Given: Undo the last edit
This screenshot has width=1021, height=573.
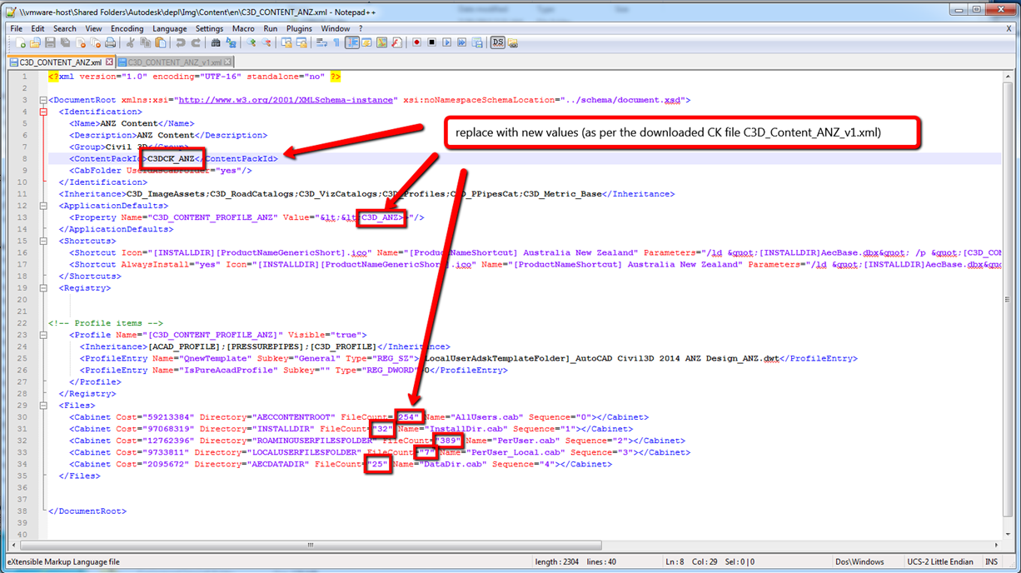Looking at the screenshot, I should tap(181, 42).
